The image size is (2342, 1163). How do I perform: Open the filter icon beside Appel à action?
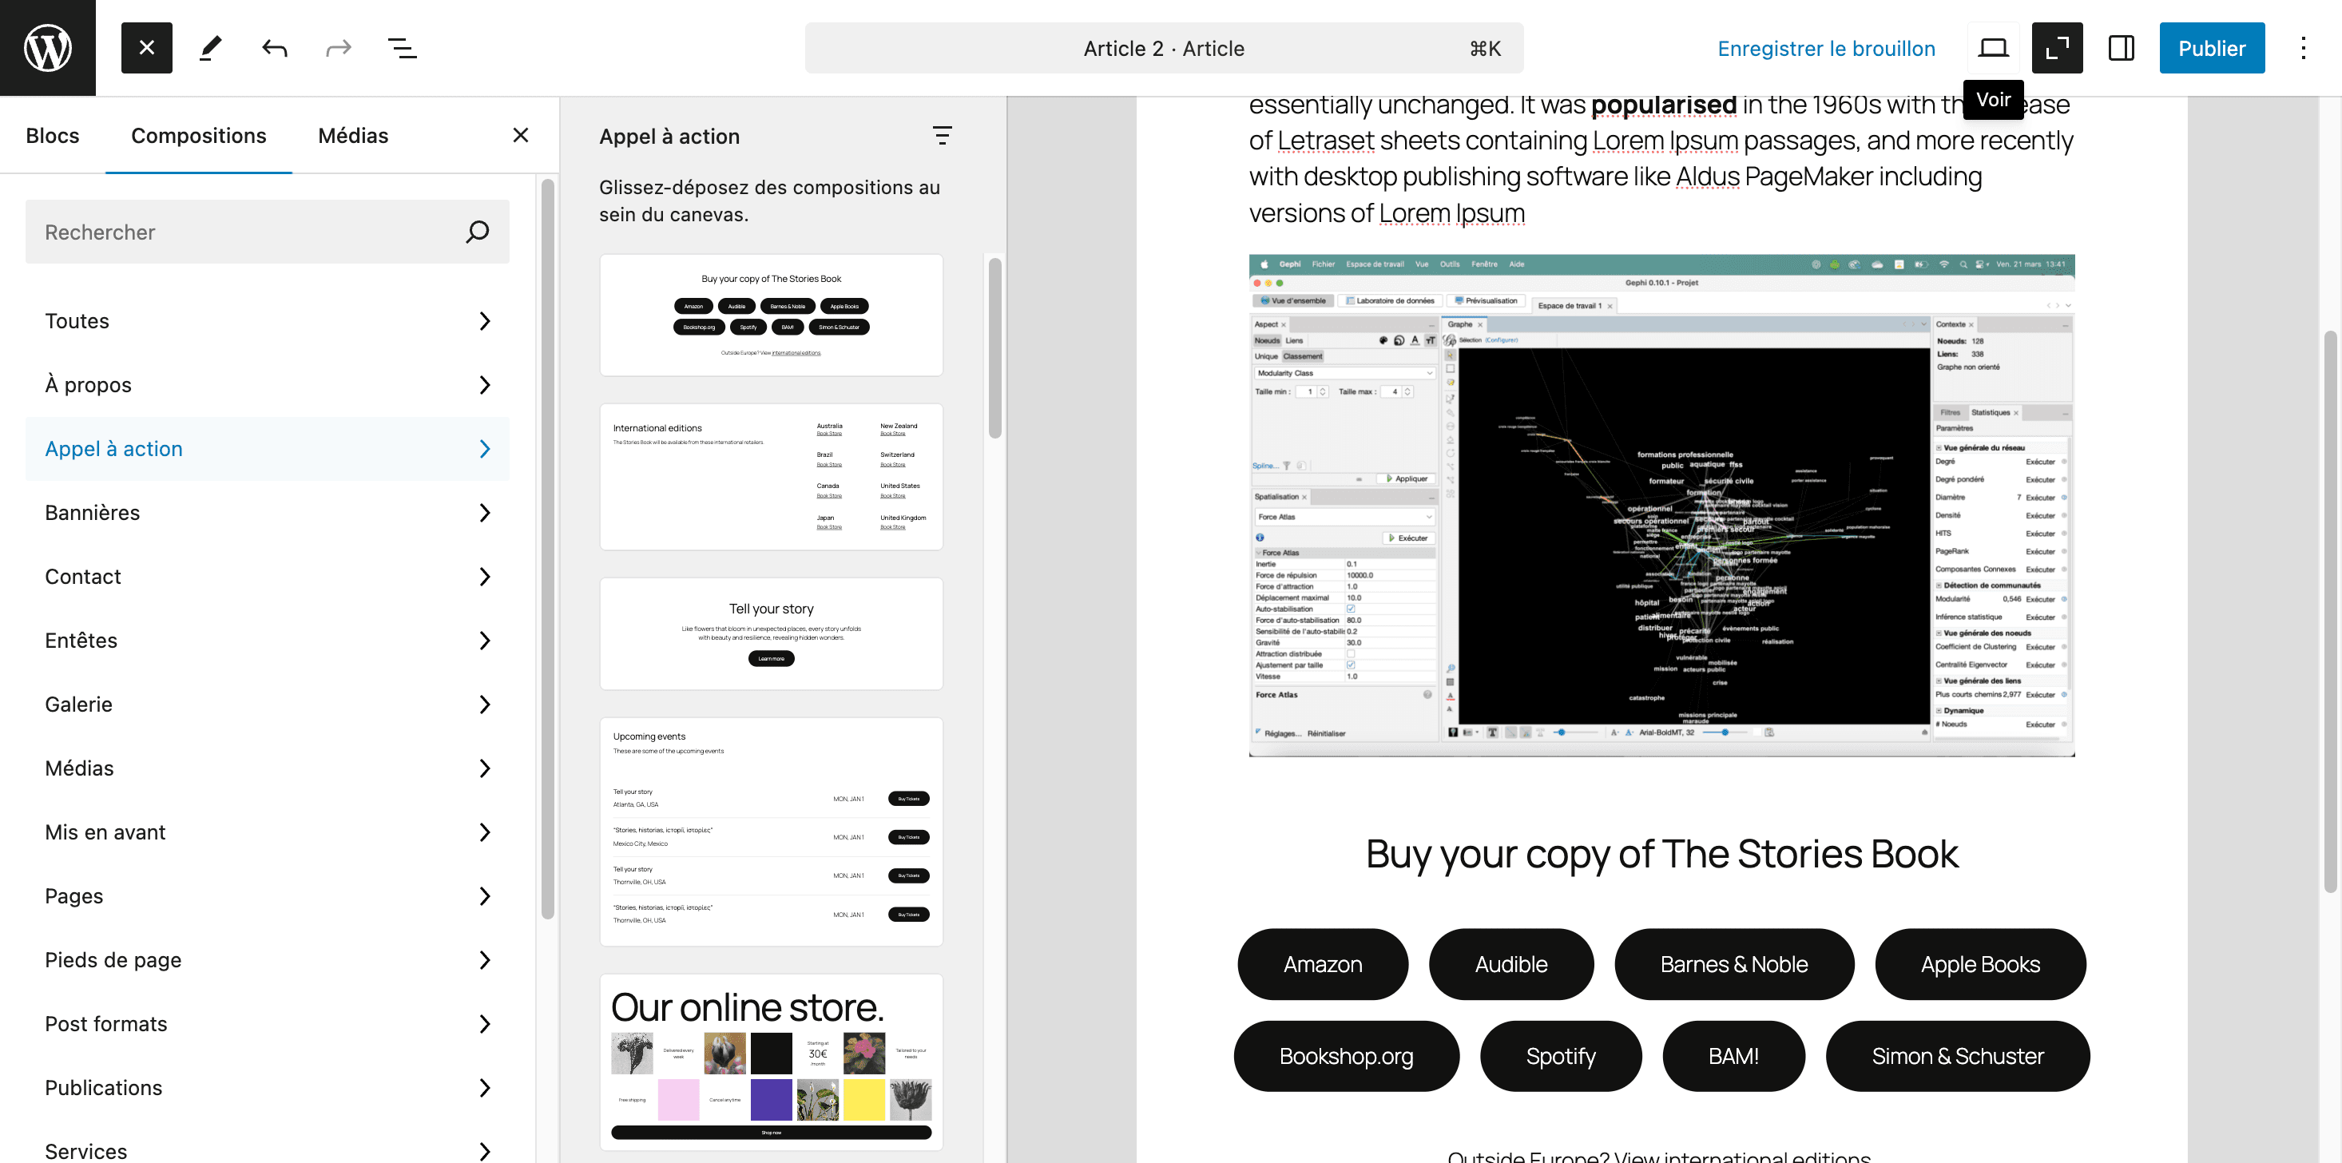(x=942, y=137)
